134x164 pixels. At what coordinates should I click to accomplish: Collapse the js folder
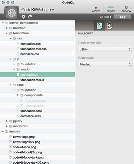coord(10,59)
